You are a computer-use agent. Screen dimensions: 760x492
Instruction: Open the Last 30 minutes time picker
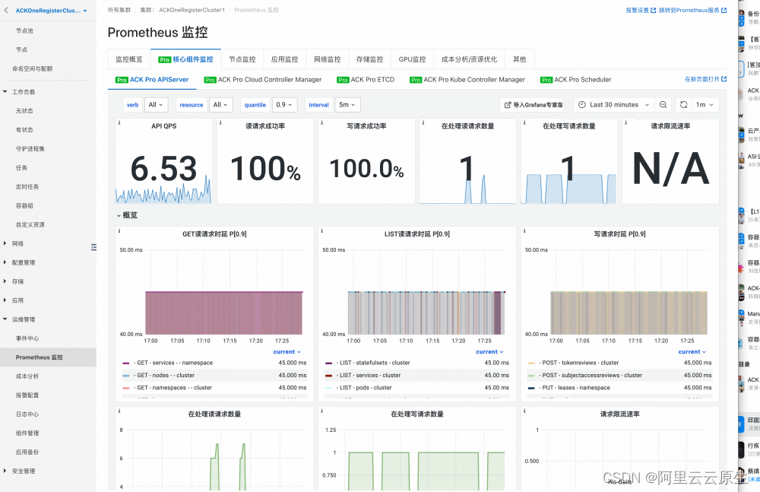point(613,105)
